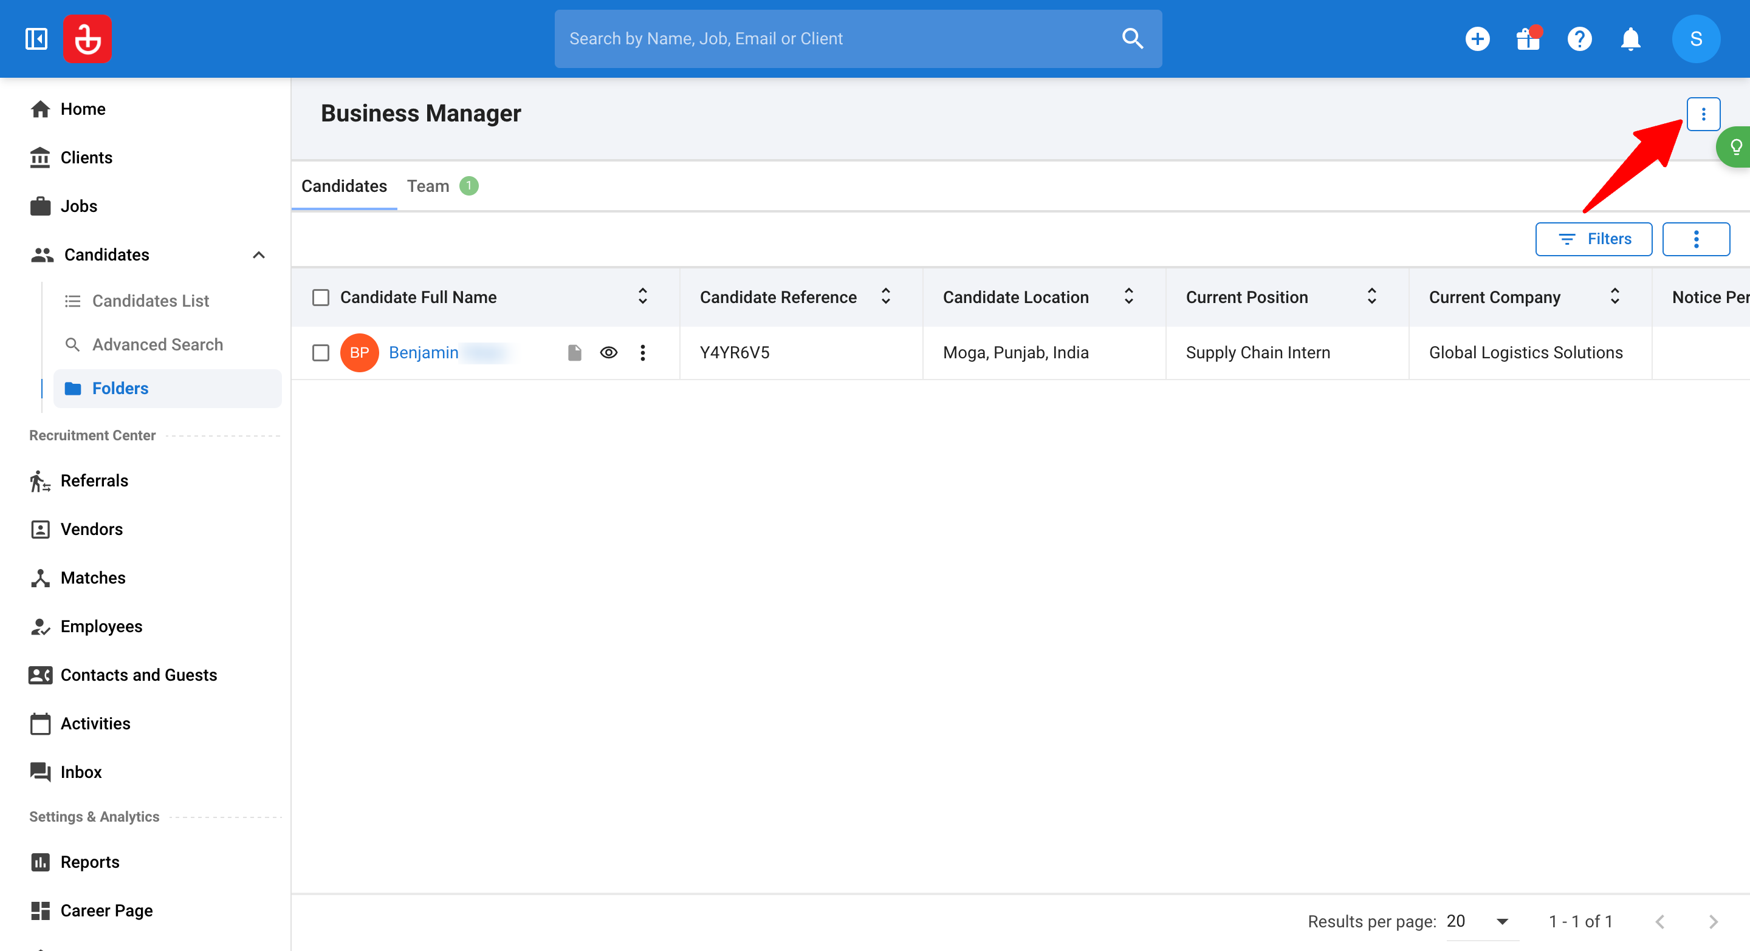Collapse the sidebar panel icon
Viewport: 1750px width, 951px height.
[36, 39]
